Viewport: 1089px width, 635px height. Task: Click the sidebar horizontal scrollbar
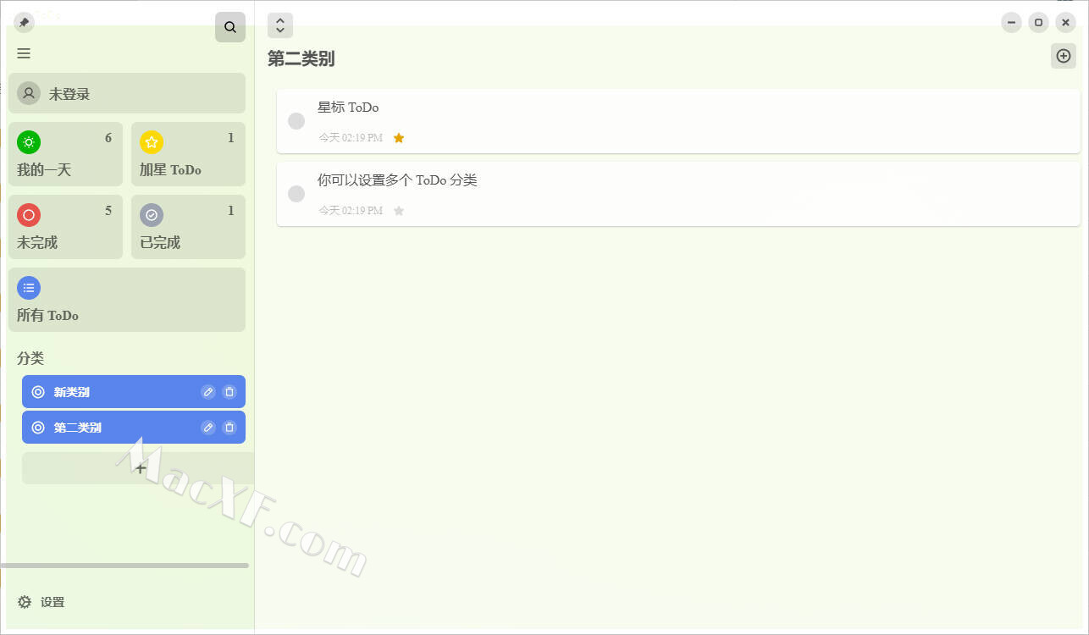coord(124,566)
